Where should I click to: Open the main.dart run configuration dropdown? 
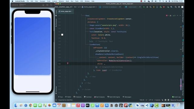133,7
